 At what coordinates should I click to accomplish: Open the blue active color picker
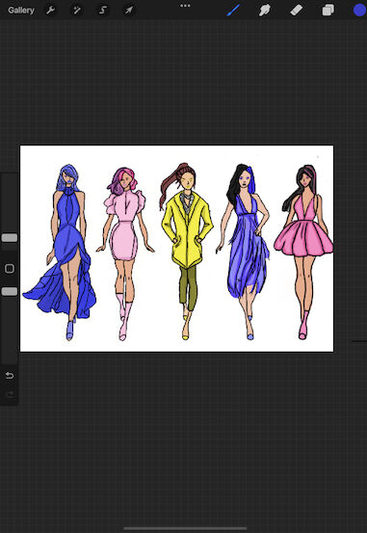tap(359, 11)
